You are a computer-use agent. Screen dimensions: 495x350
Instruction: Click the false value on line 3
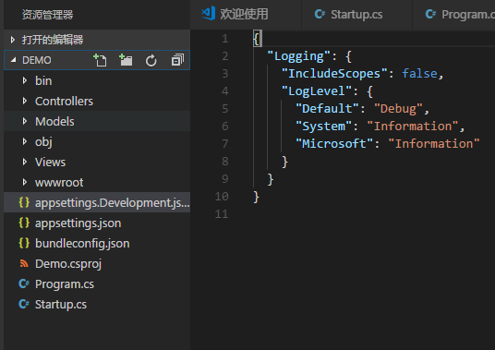click(x=419, y=74)
